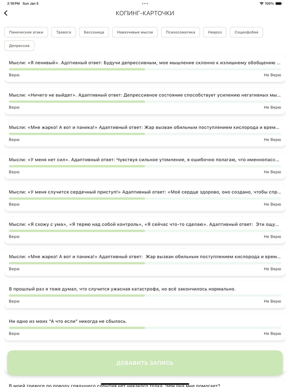Select the «Панические атаки» category tab
Viewport: 290px width, 387px height.
[26, 32]
